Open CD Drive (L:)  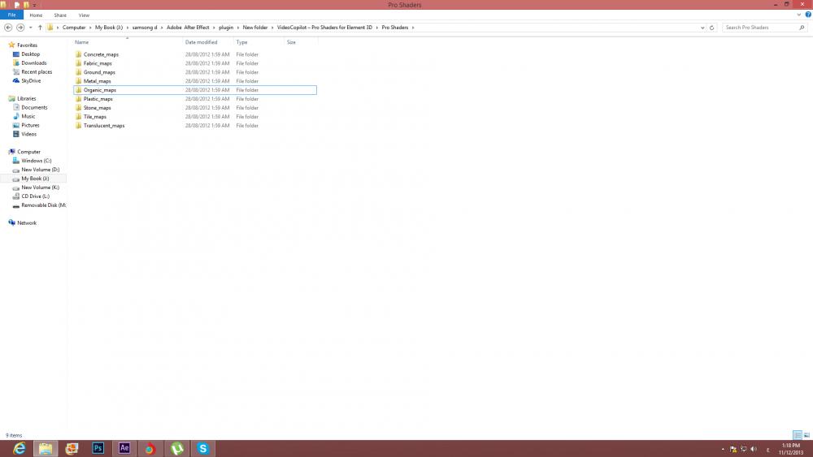coord(35,196)
